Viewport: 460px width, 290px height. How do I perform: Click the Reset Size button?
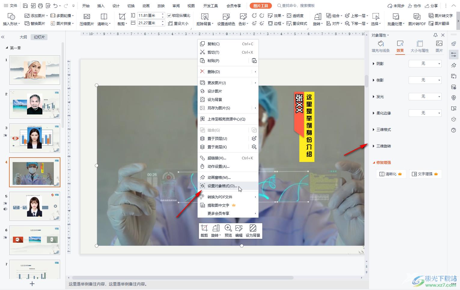coord(178,23)
